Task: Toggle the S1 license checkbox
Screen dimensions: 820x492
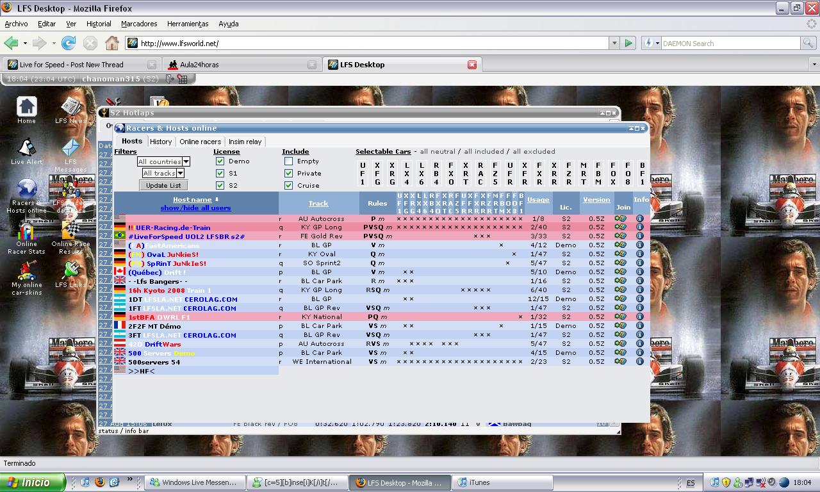Action: [220, 173]
